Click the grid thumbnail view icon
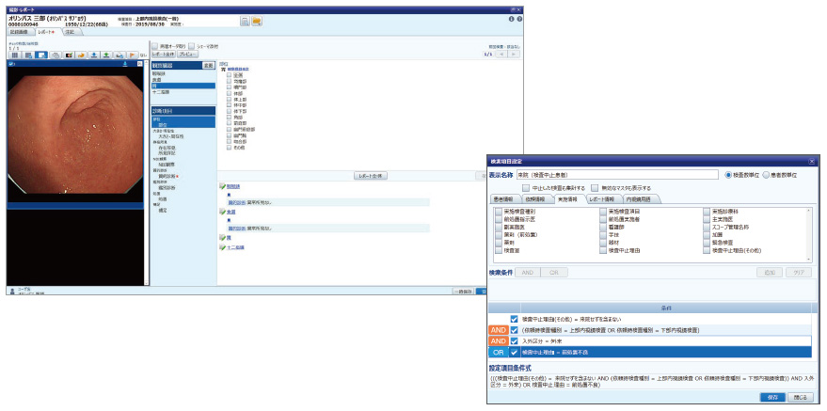827x411 pixels. 14,55
